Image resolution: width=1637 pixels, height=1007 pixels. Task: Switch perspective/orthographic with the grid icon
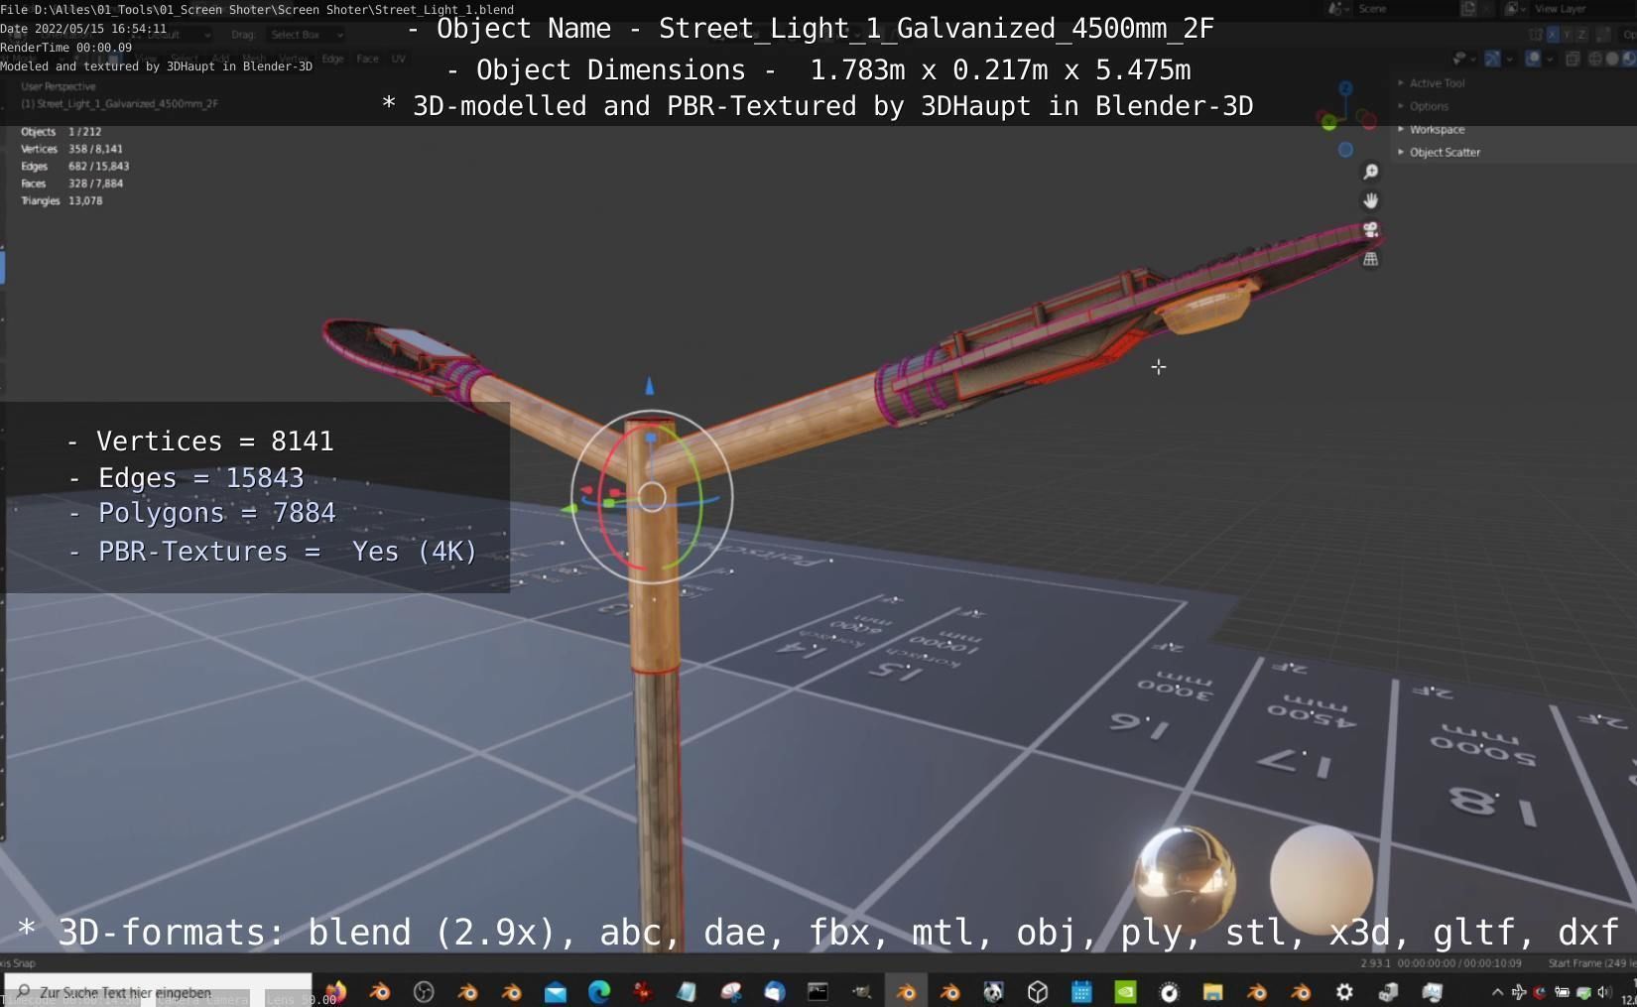pos(1370,259)
